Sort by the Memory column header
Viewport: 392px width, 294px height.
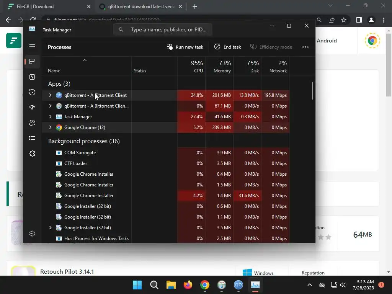[219, 66]
